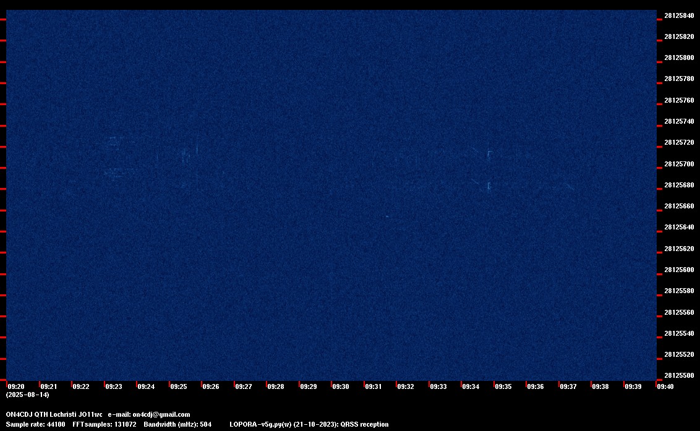The image size is (700, 431).
Task: Click the ON4CDJ QTH Lochristi JO11wc text
Action: click(x=54, y=414)
